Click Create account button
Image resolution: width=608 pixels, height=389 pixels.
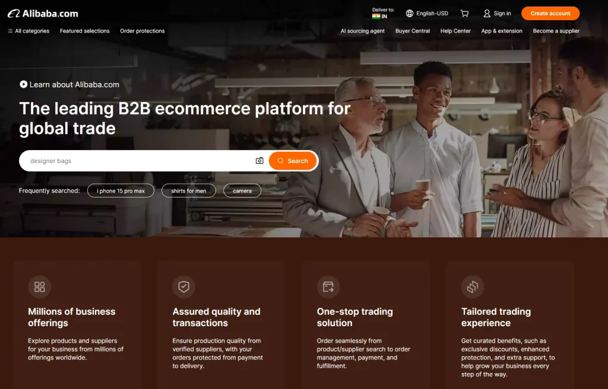pyautogui.click(x=550, y=13)
